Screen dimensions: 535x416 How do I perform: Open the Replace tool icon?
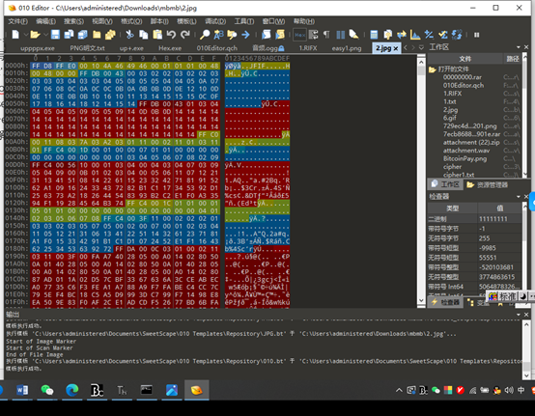(218, 35)
